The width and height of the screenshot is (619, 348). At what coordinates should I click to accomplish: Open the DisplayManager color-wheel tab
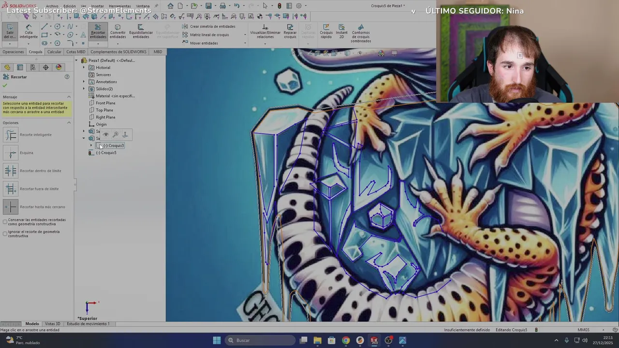[59, 67]
